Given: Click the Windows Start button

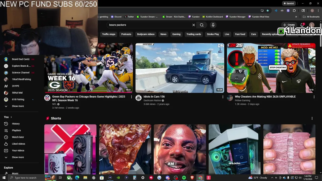Looking at the screenshot, I should 4,178.
